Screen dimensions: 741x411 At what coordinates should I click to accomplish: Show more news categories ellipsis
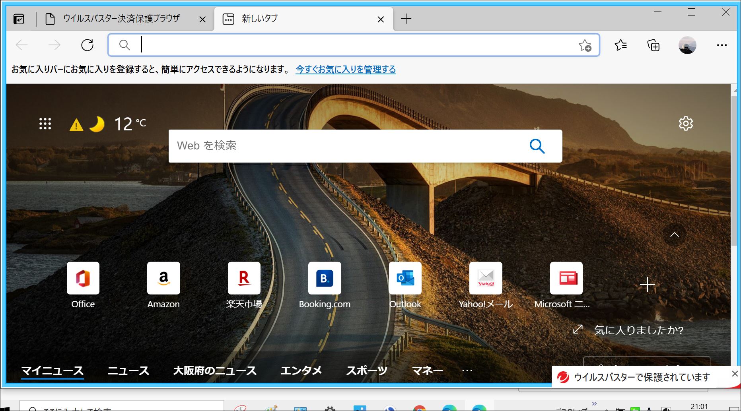[x=467, y=371]
